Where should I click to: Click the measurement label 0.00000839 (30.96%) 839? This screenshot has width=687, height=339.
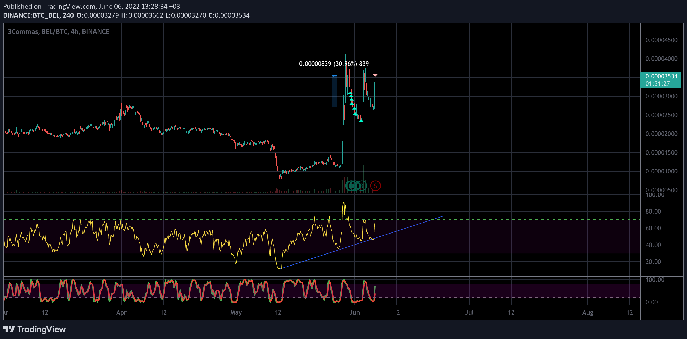pyautogui.click(x=334, y=64)
